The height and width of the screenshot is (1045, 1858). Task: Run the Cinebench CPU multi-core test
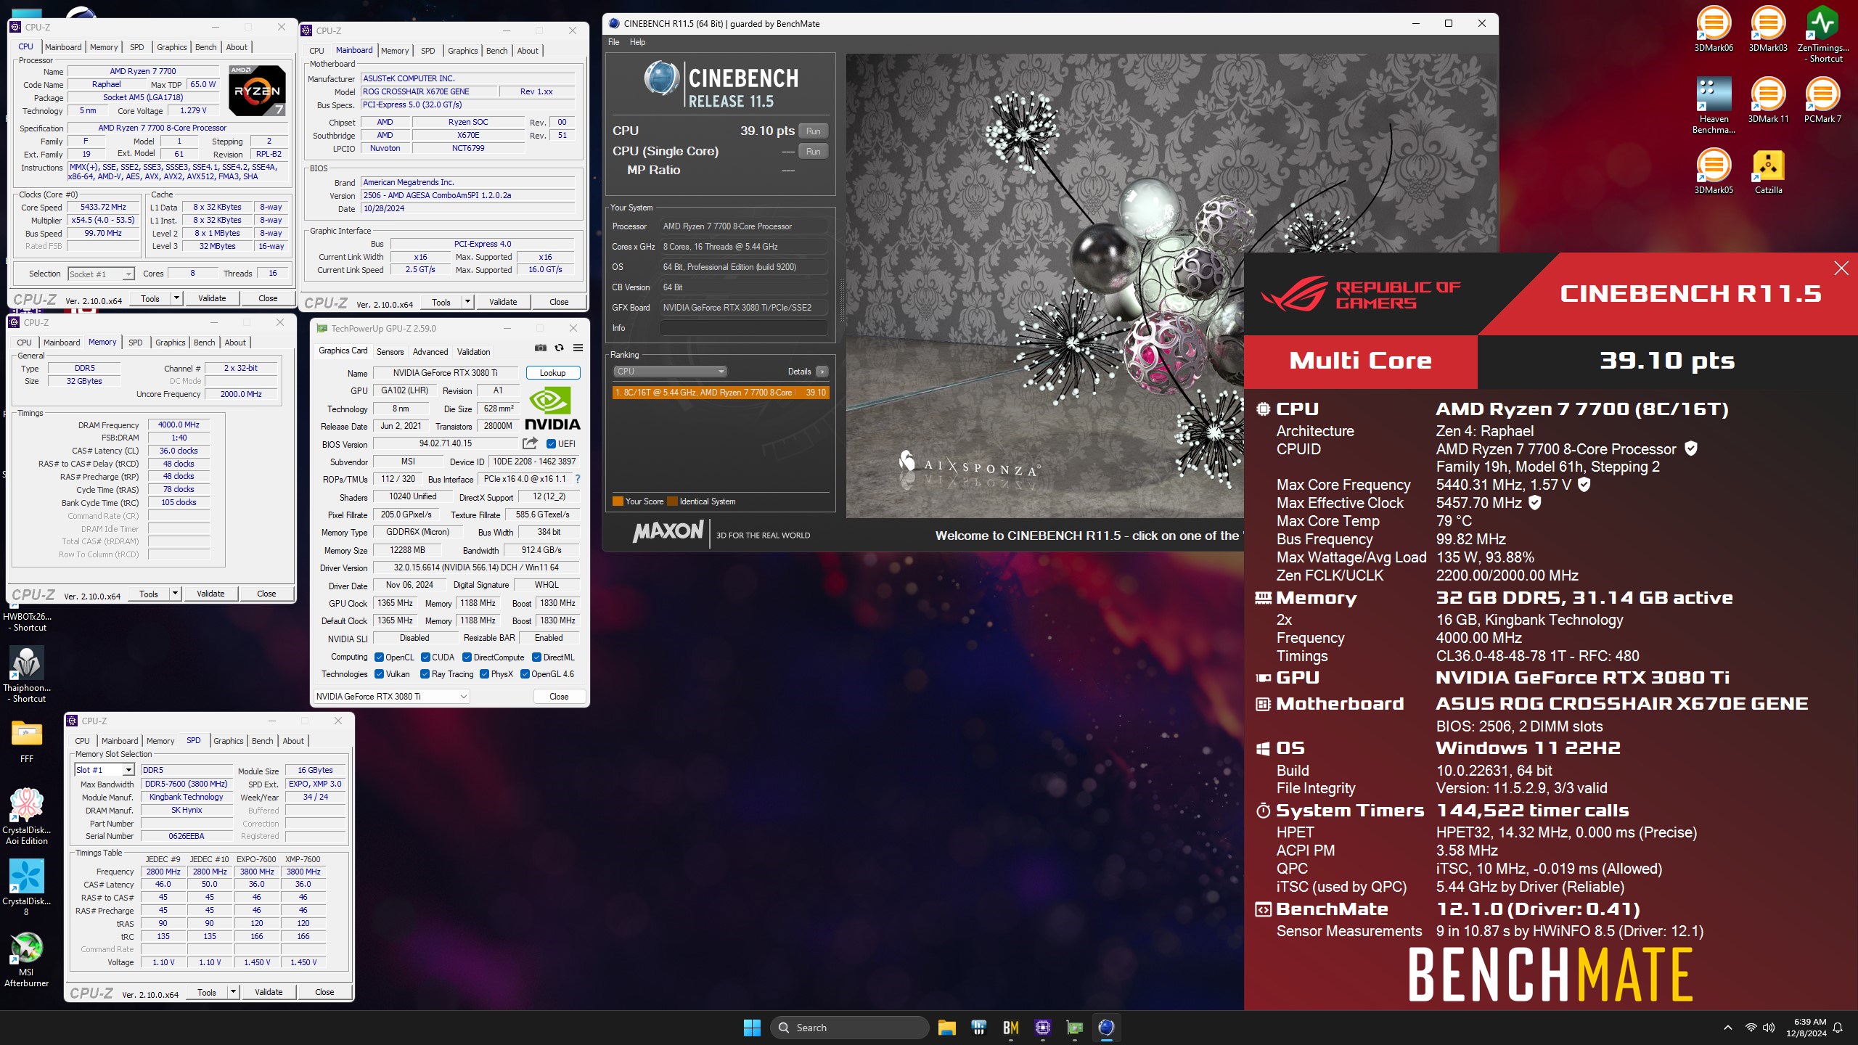coord(813,131)
